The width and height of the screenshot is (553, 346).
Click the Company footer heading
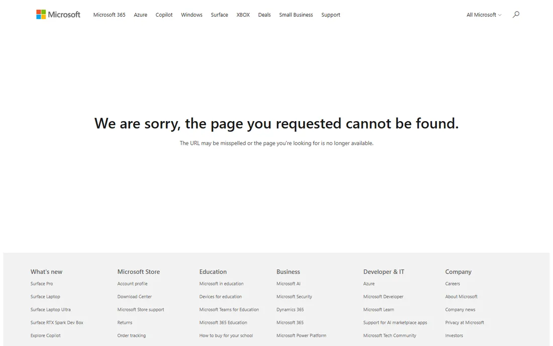pos(458,272)
